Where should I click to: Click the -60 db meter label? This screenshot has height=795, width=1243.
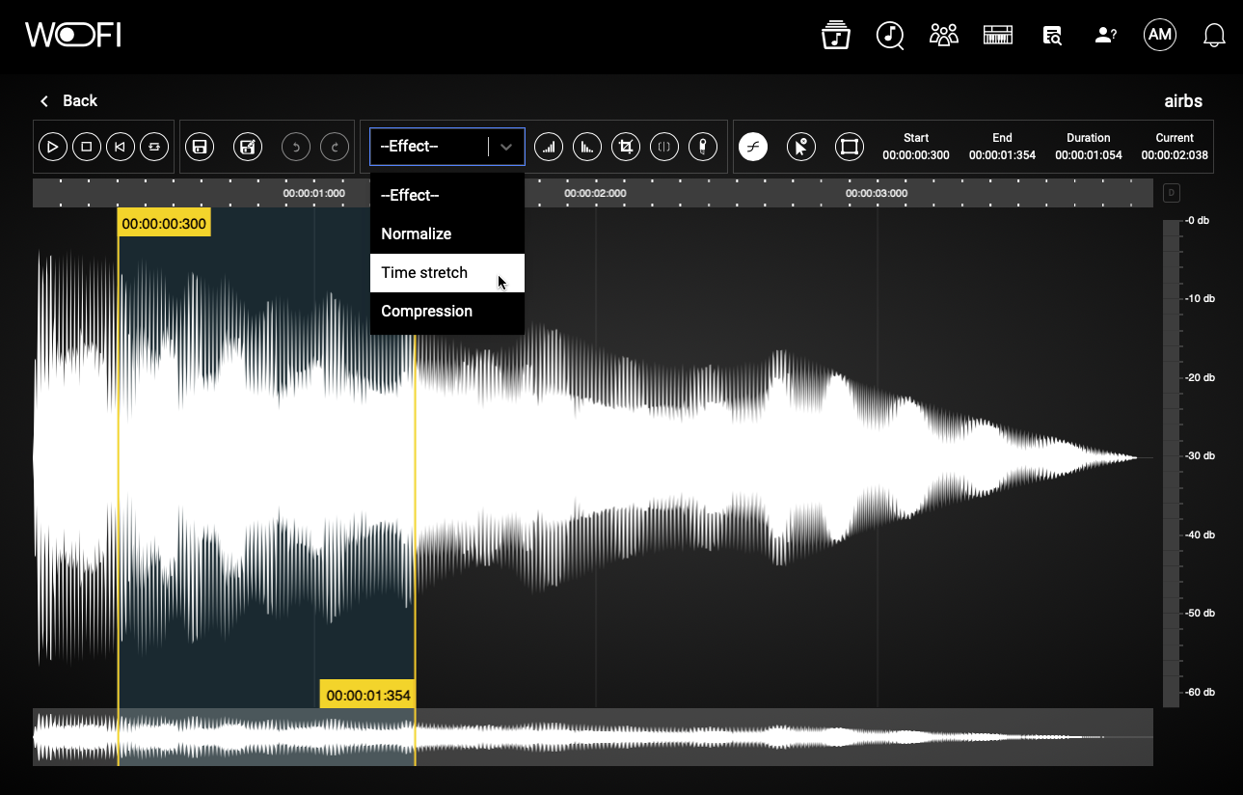1201,692
